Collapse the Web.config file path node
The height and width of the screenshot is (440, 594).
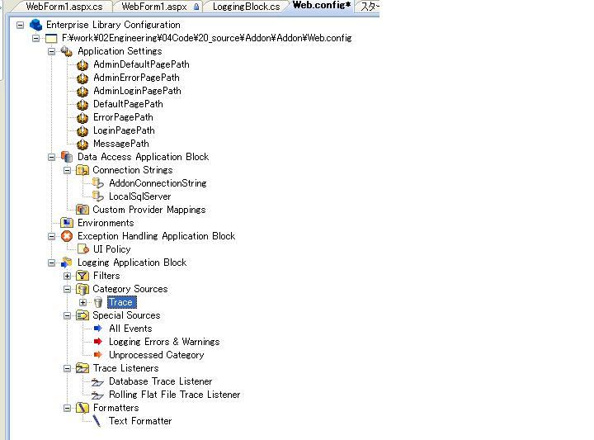(x=35, y=38)
